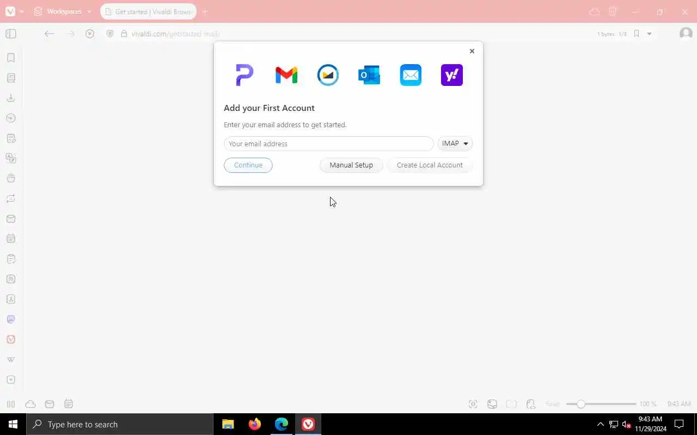Choose the Gmail provider icon

tap(286, 75)
